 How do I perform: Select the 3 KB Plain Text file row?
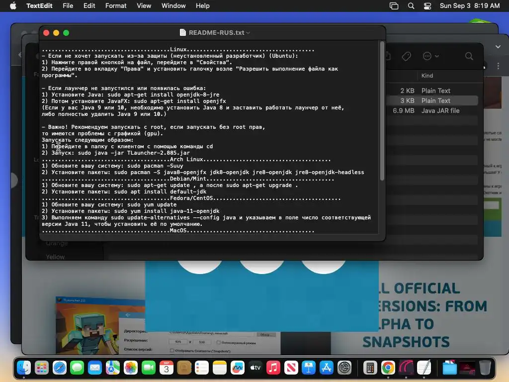click(432, 100)
